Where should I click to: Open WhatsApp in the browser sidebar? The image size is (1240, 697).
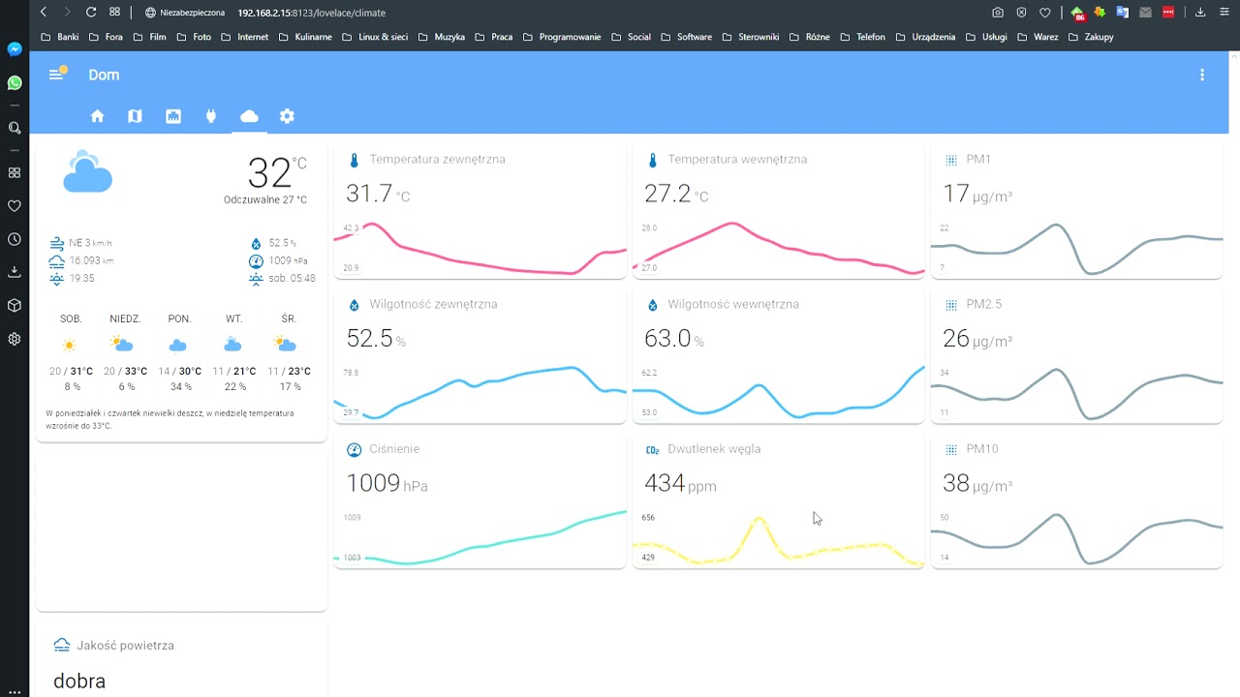point(15,83)
